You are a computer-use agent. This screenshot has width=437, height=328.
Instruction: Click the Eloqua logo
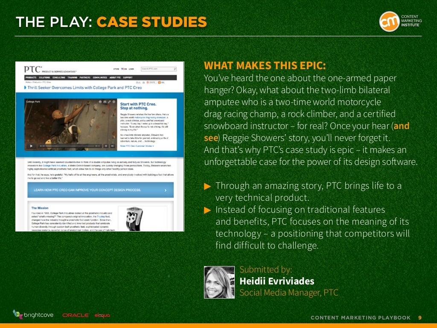(102, 316)
